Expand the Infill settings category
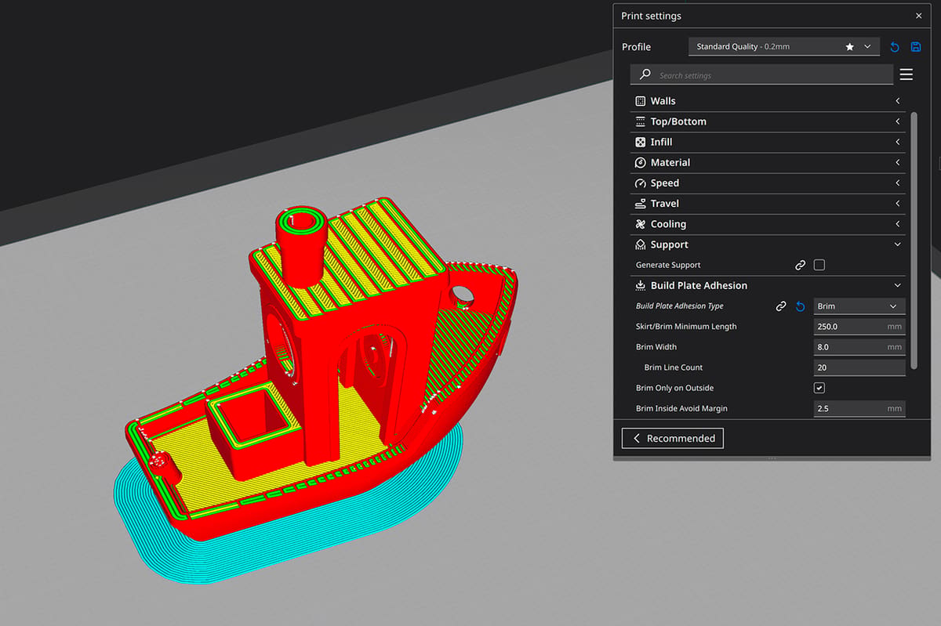 (768, 142)
